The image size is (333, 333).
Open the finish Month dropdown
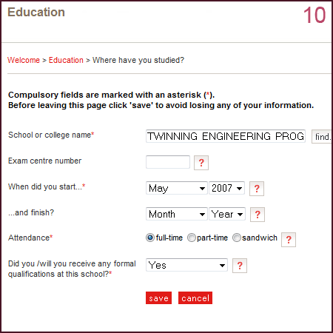coord(177,214)
